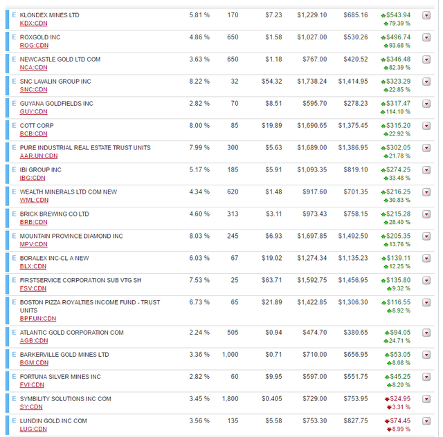Image resolution: width=443 pixels, height=437 pixels.
Task: Expand the Wealth Minerals row actions dropdown
Action: (x=426, y=192)
